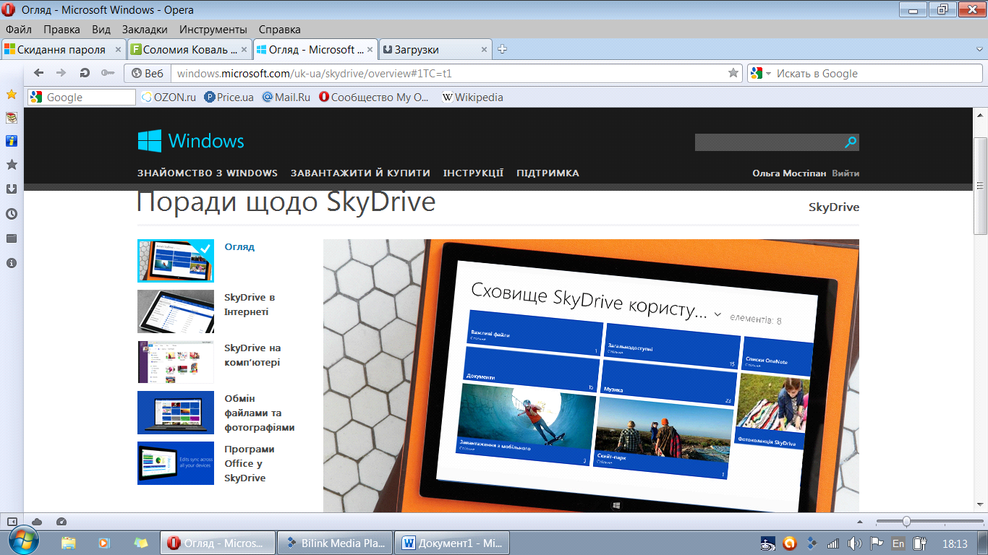
Task: Switch to the Загрузки tab
Action: pos(435,50)
